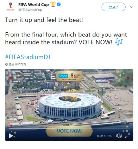Enter fullscreen with the expand arrows icon
Image resolution: width=138 pixels, height=149 pixels.
[128, 136]
